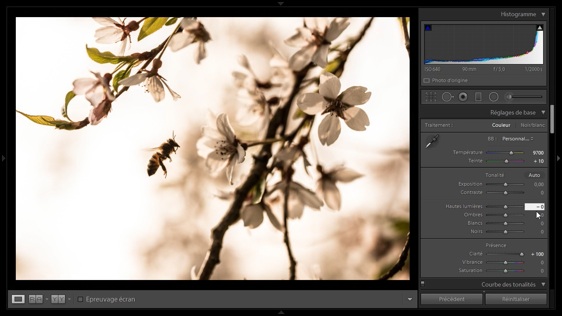Viewport: 562px width, 316px height.
Task: Expand the Courbe des tonalités panel
Action: [x=543, y=284]
